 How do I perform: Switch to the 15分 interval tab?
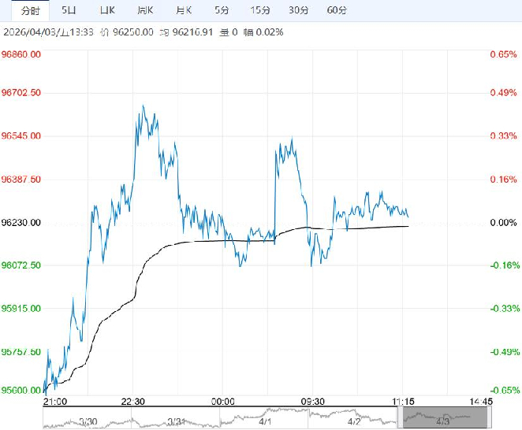pos(259,11)
